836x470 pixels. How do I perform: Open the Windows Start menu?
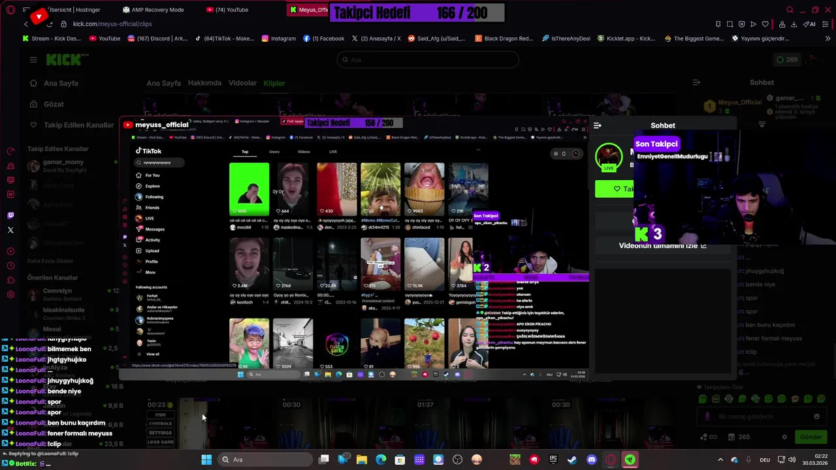coord(206,460)
